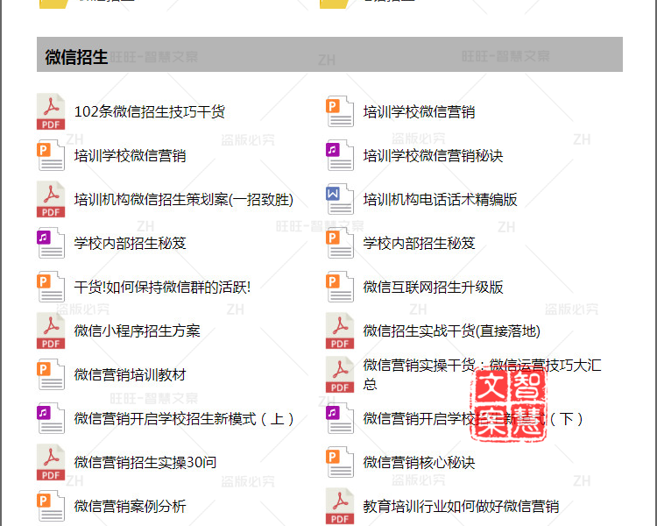The width and height of the screenshot is (657, 526).
Task: Click the file name 102条微信招生技巧干货
Action: click(x=150, y=111)
